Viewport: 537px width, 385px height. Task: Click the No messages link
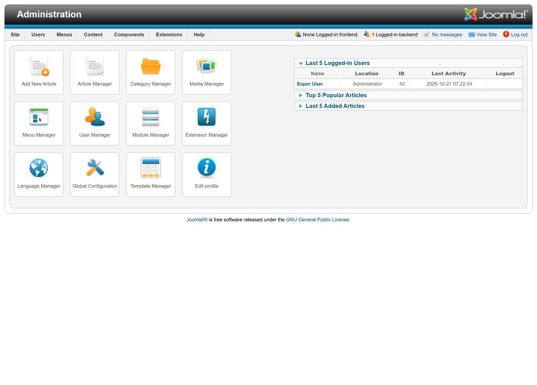(447, 35)
